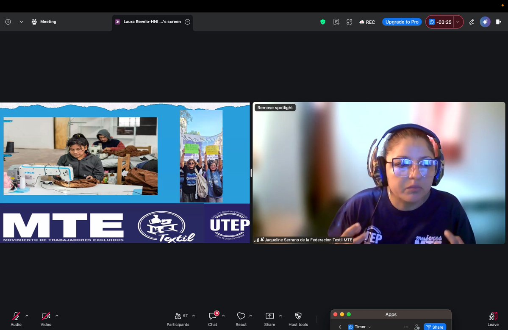Open options on the shared screen tab

point(187,22)
